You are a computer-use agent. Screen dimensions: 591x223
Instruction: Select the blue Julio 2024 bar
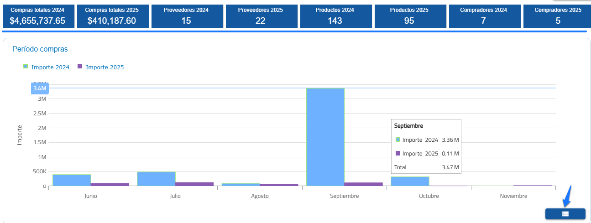point(156,179)
